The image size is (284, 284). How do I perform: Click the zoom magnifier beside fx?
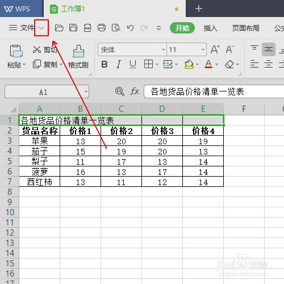pyautogui.click(x=120, y=91)
